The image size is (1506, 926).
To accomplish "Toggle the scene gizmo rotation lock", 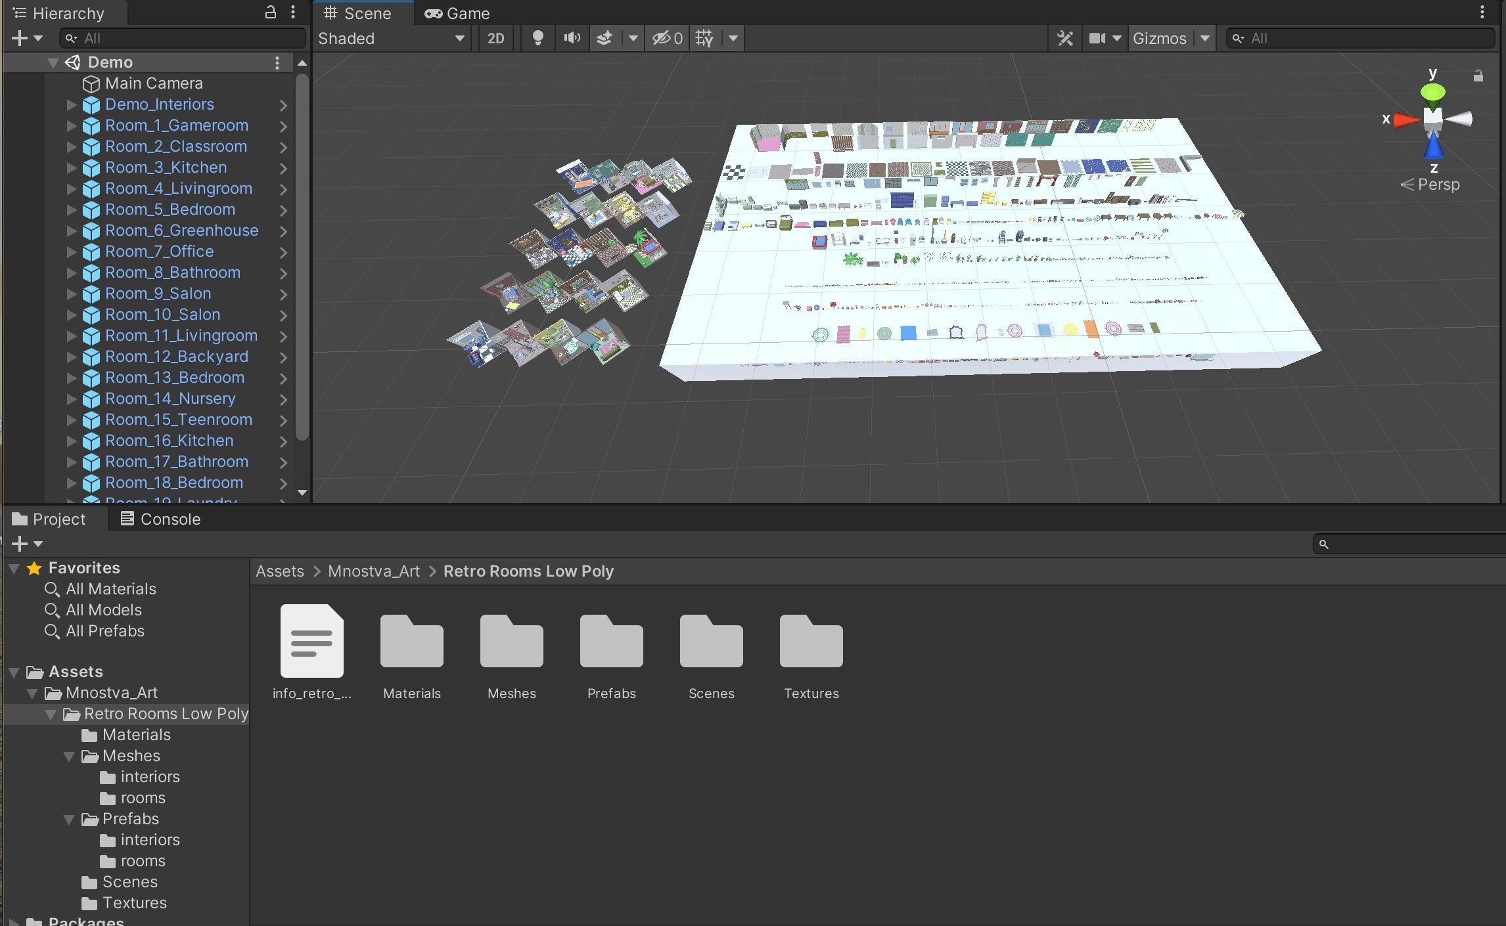I will tap(1478, 76).
